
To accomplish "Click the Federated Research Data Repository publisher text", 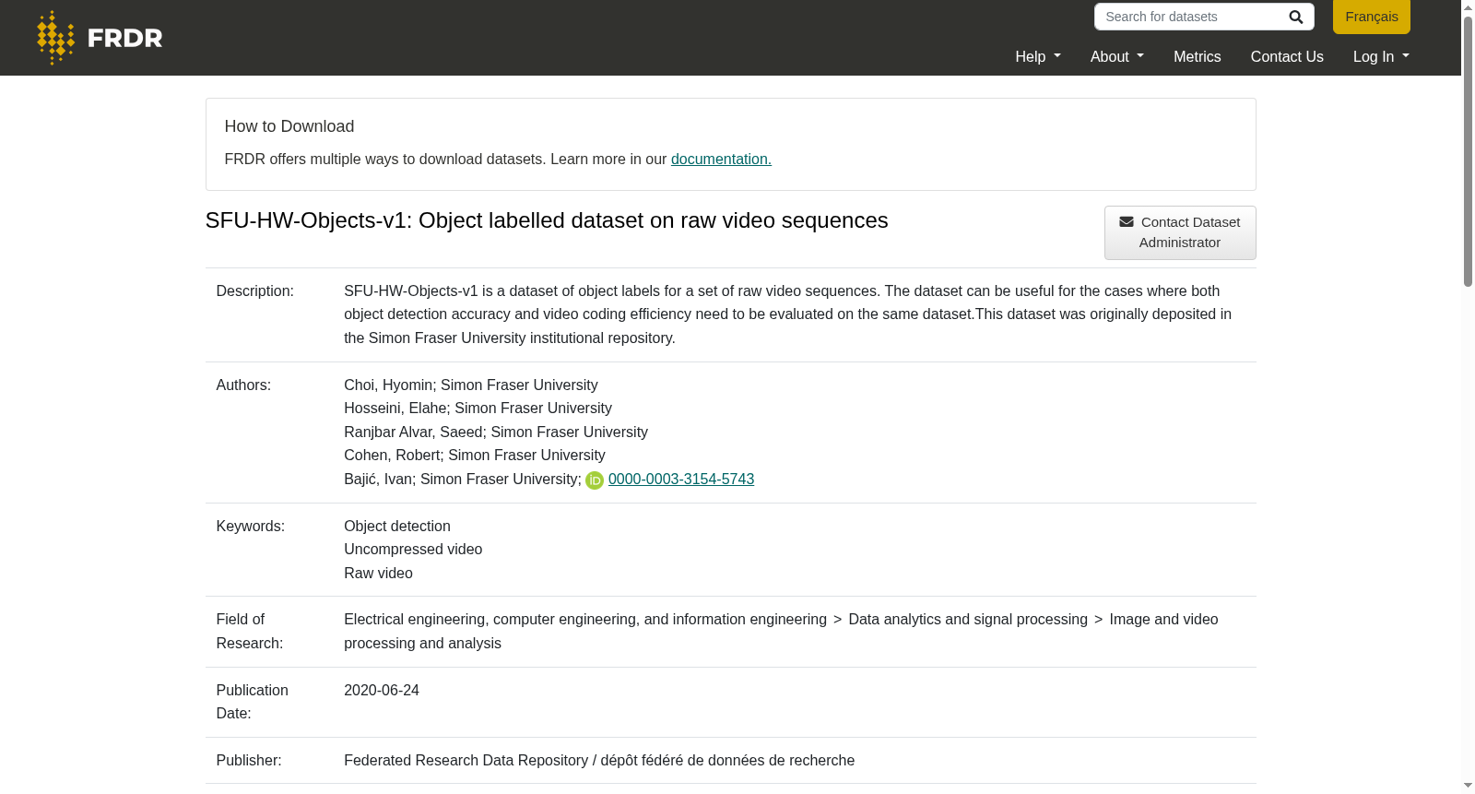I will (599, 760).
